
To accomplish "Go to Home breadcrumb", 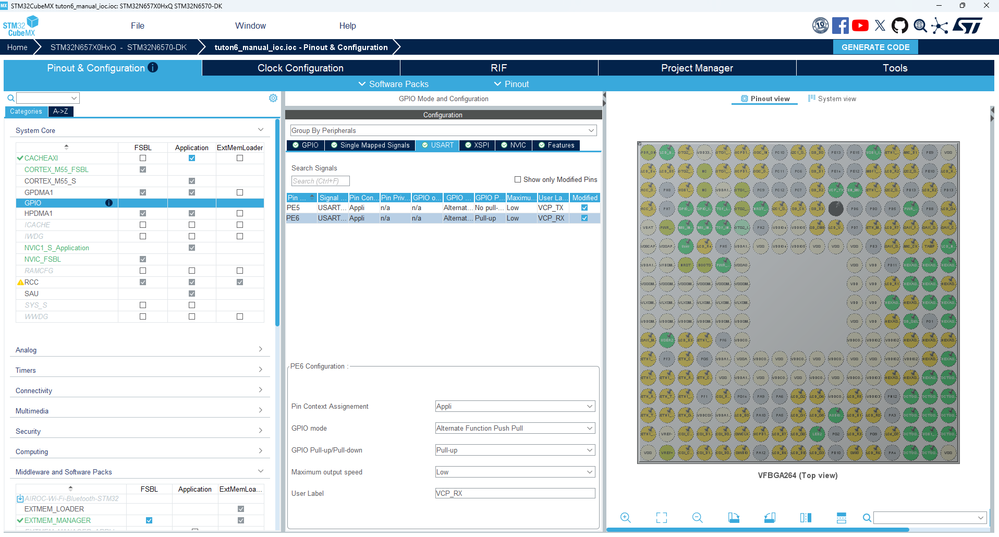I will [x=17, y=47].
